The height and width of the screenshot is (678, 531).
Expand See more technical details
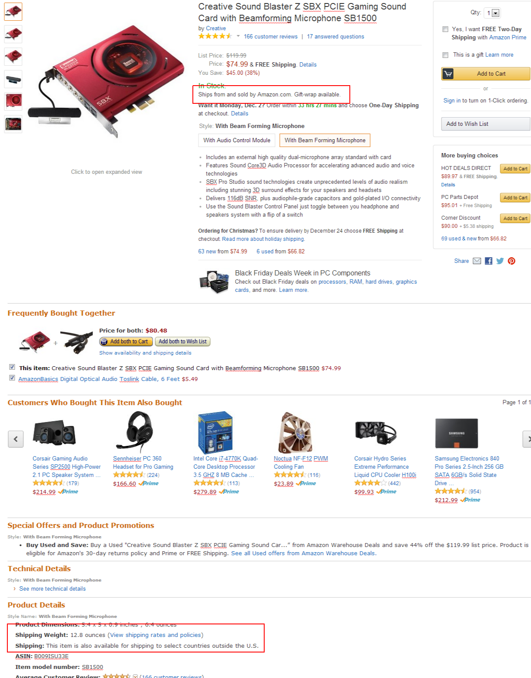coord(52,588)
